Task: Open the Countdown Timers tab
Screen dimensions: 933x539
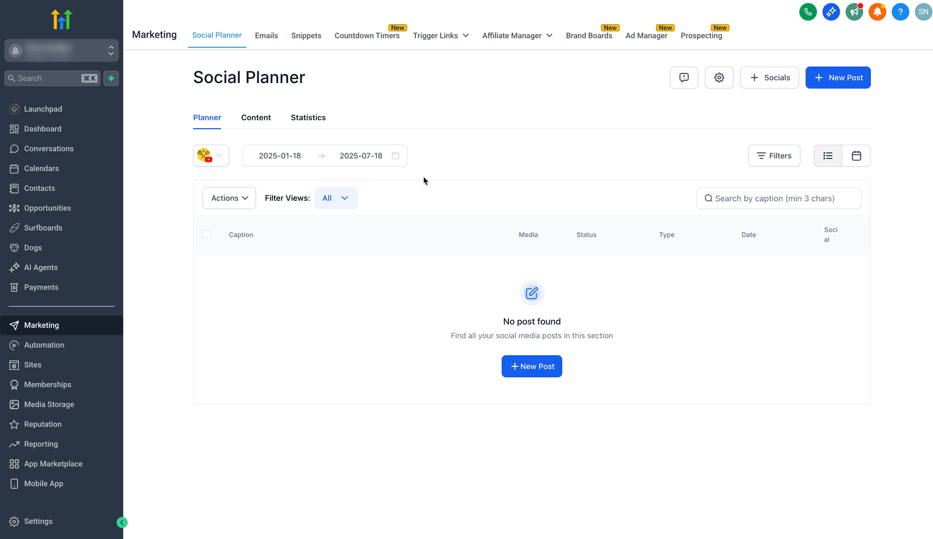Action: [367, 36]
